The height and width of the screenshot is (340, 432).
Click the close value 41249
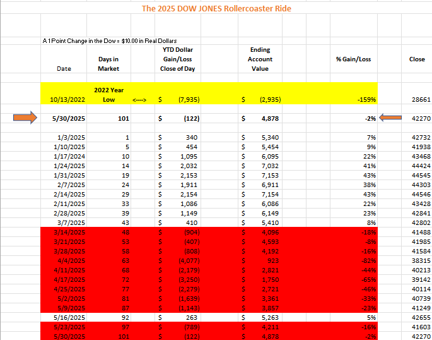click(x=421, y=308)
